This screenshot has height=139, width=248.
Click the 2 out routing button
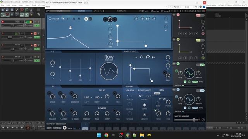point(187,7)
